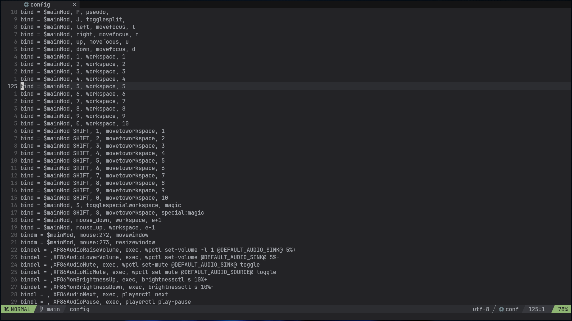Click line 'SHIFT, 6, movetoworkspace, 6'

(93, 168)
